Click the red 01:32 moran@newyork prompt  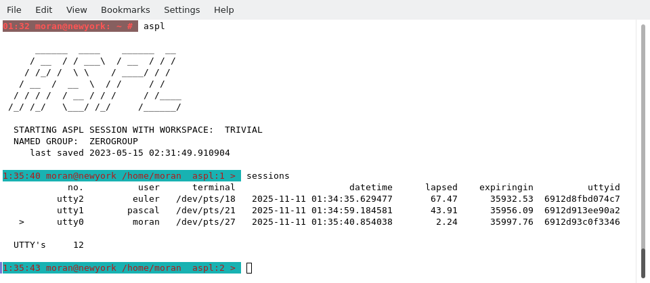70,26
